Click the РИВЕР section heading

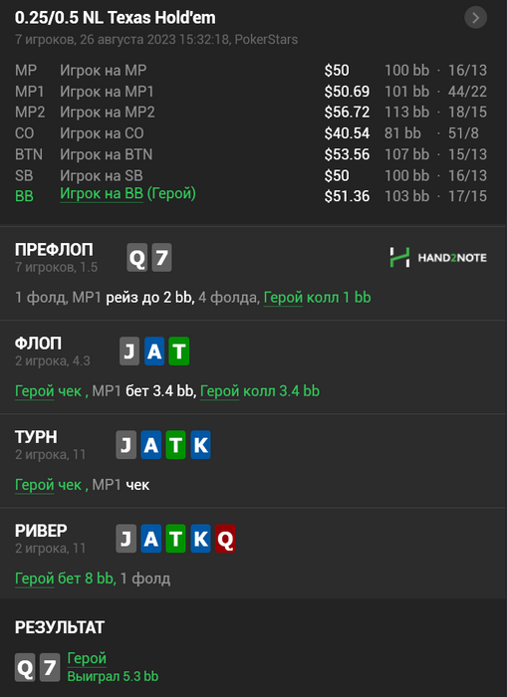[41, 531]
